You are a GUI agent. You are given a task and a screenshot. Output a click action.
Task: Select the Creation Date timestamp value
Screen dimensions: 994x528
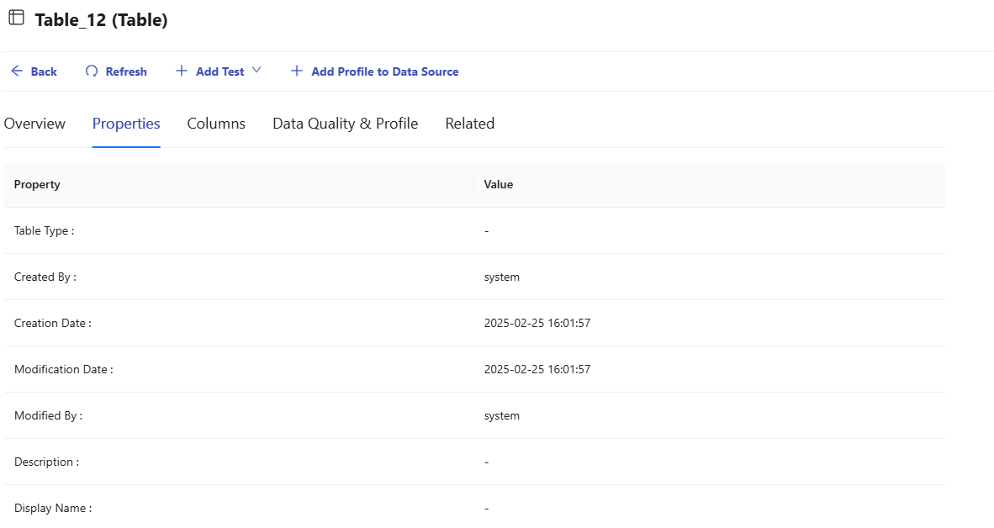[537, 323]
